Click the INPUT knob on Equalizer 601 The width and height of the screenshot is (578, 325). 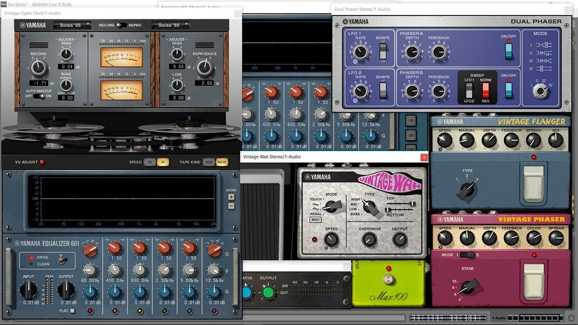tap(28, 290)
